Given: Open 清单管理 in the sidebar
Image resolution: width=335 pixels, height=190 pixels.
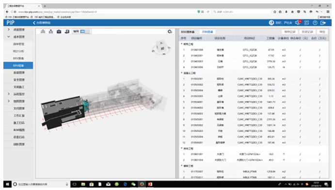Looking at the screenshot, I should point(18,44).
